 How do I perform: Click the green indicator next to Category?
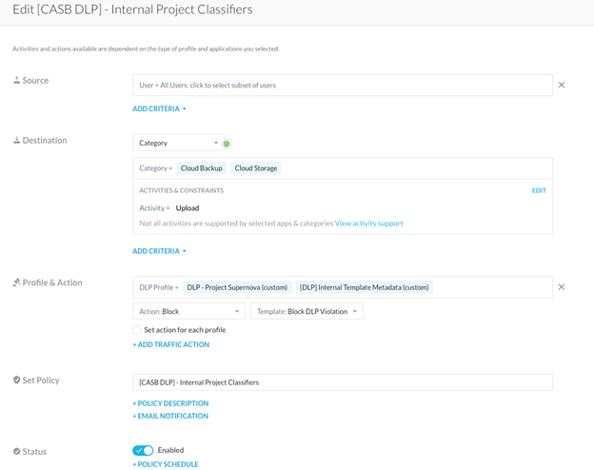227,144
